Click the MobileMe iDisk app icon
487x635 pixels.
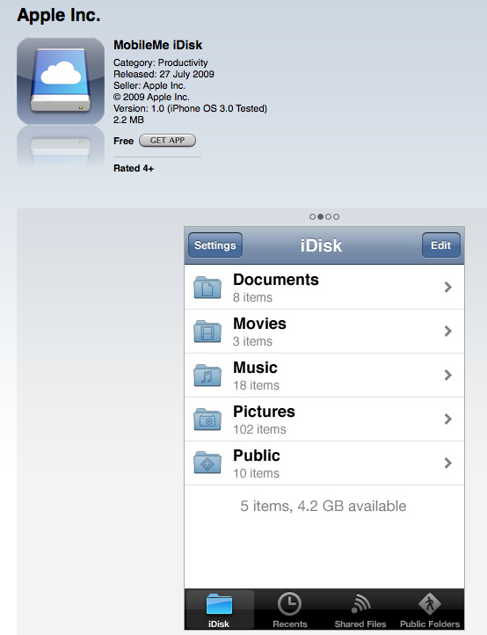click(61, 81)
